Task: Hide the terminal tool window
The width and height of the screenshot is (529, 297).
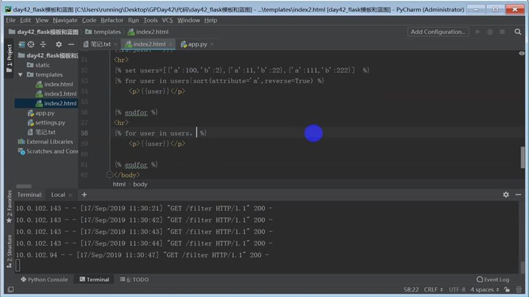Action: coord(517,194)
